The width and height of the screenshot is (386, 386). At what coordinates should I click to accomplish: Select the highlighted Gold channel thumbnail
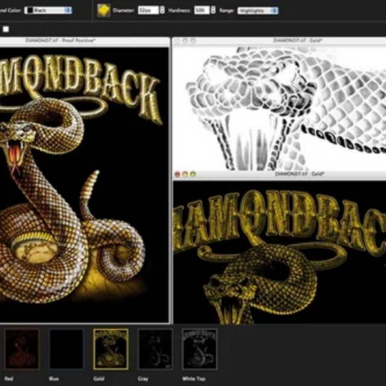click(111, 349)
